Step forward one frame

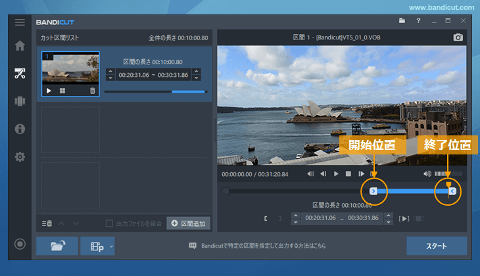(361, 173)
